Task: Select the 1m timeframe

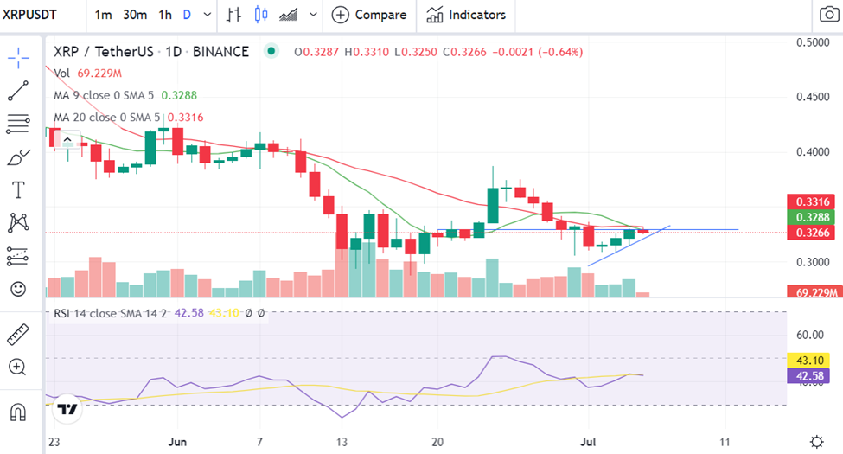Action: [103, 15]
